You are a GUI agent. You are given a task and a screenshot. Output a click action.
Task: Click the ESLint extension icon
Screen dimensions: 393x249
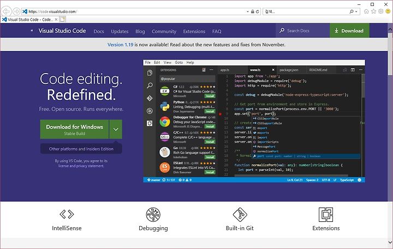[165, 167]
